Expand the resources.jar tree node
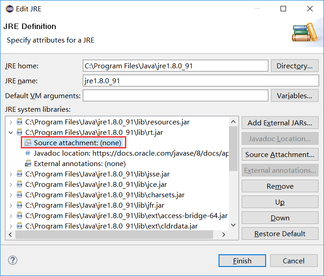 [x=11, y=122]
